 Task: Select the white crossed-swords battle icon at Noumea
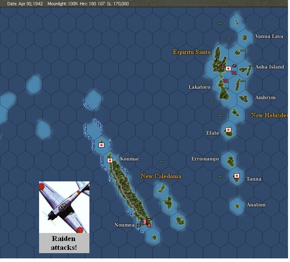click(142, 223)
